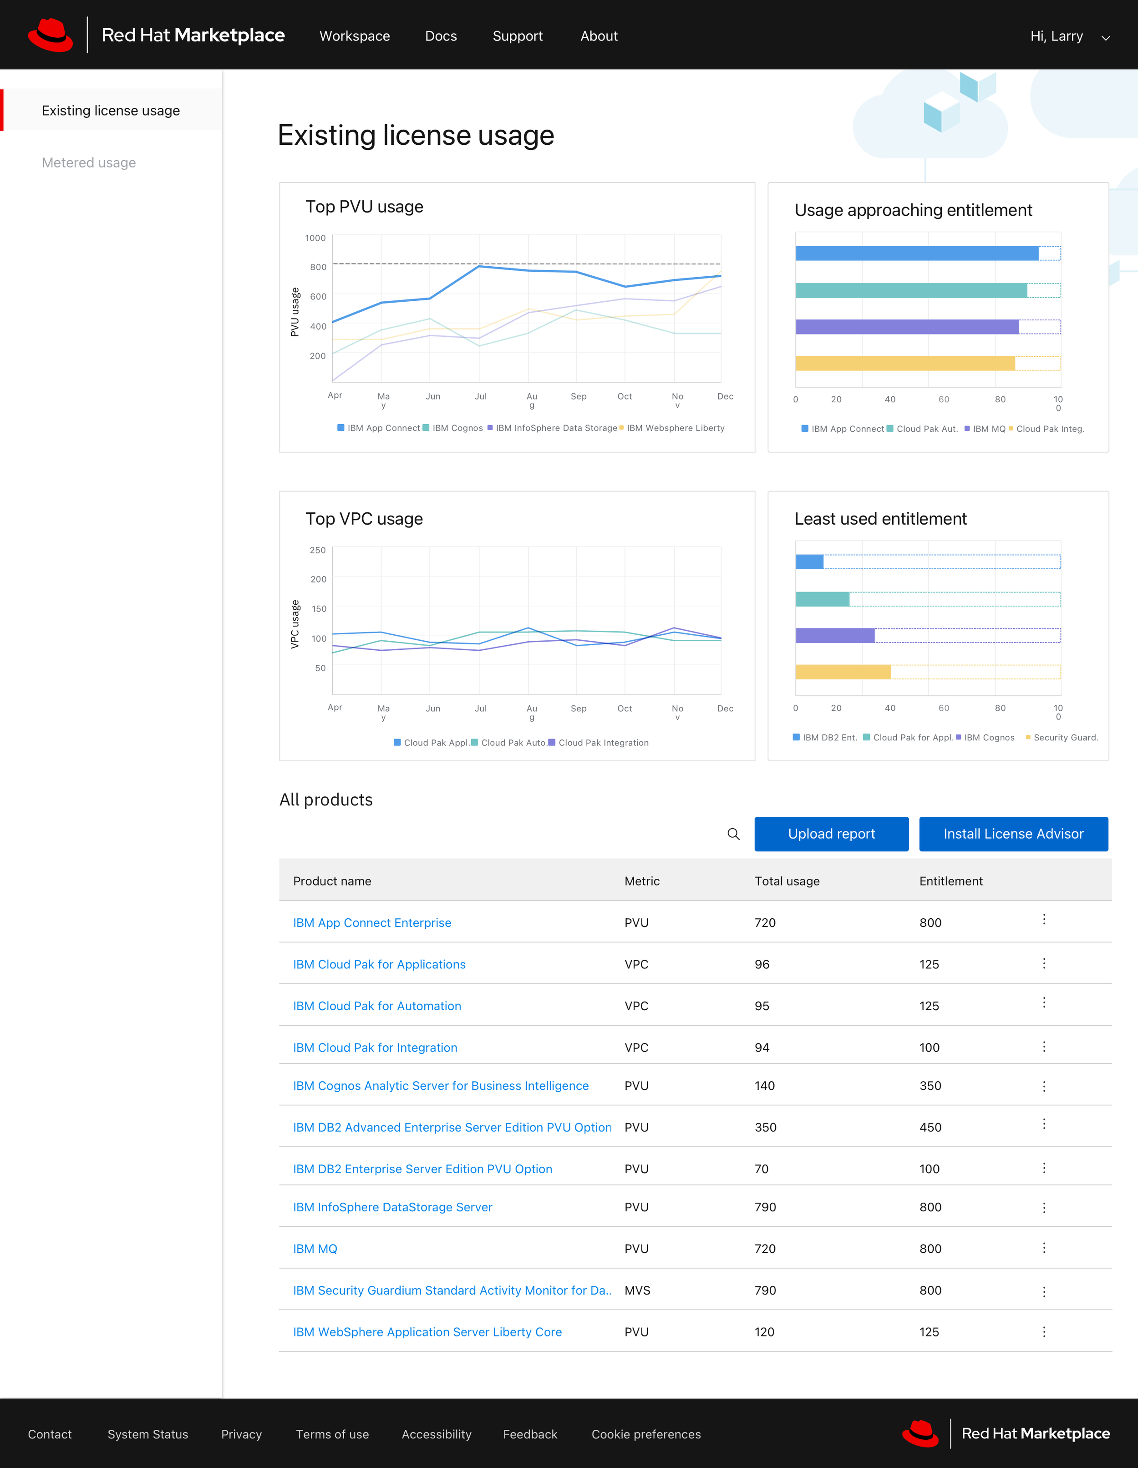Open overflow menu for IBM MQ row
1138x1468 pixels.
click(1044, 1248)
